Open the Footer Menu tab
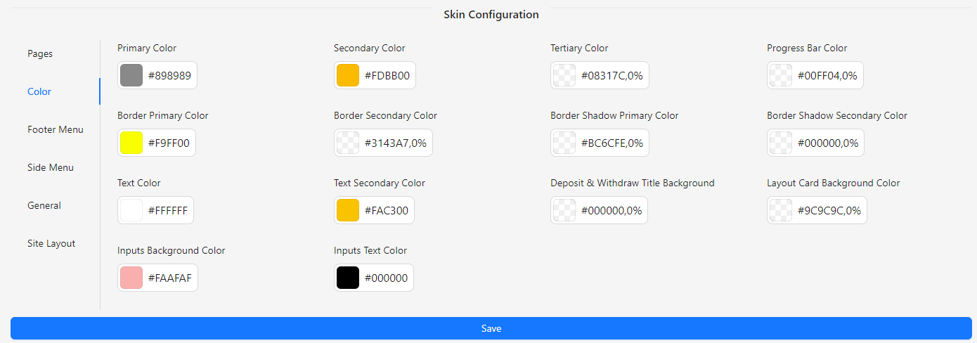Image resolution: width=977 pixels, height=343 pixels. coord(56,130)
